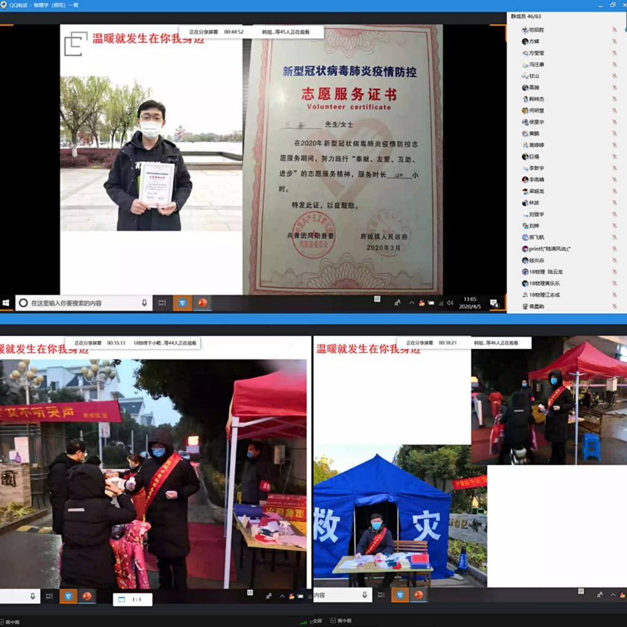Click the muted microphone icon on 甘山's row
The image size is (627, 627).
pos(614,76)
